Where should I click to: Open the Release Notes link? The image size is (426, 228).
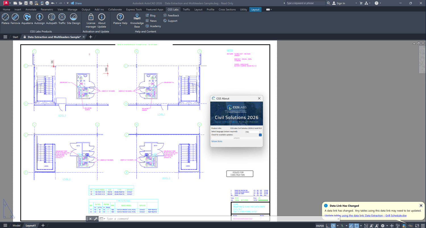coord(217,141)
